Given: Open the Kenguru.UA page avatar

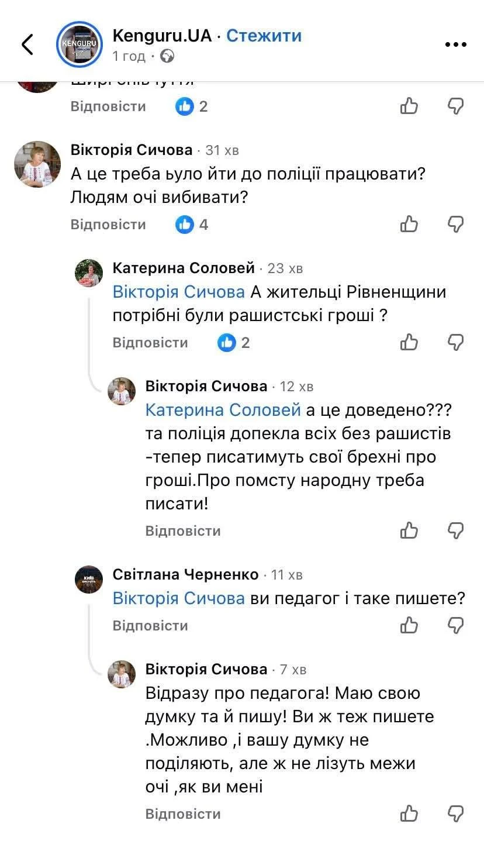Looking at the screenshot, I should pos(79,44).
